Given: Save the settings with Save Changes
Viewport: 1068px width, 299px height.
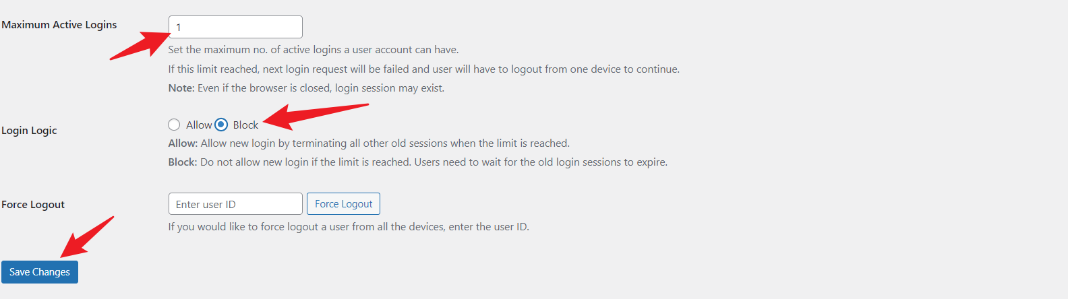Looking at the screenshot, I should pyautogui.click(x=40, y=272).
